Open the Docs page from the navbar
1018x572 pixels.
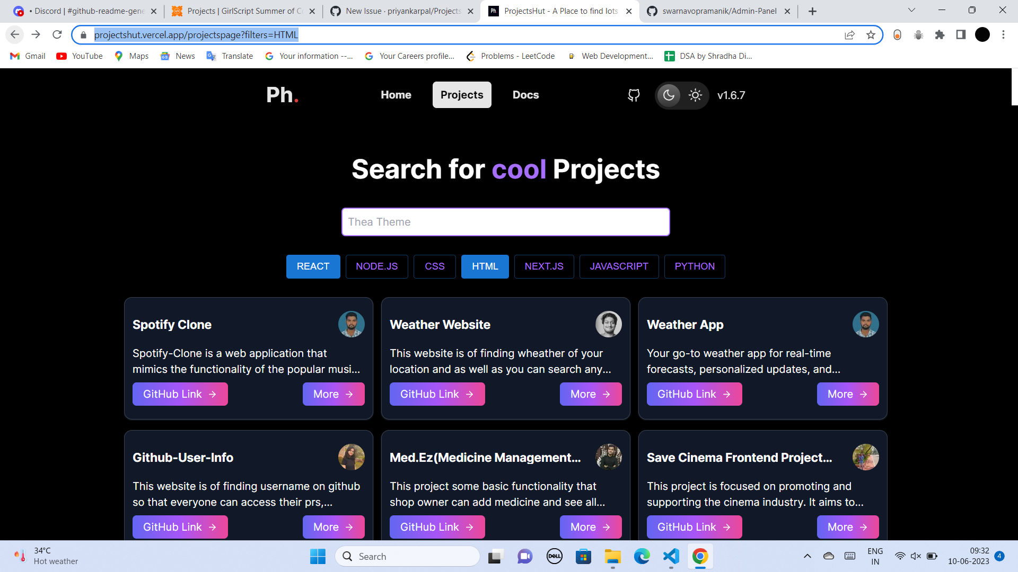tap(525, 95)
